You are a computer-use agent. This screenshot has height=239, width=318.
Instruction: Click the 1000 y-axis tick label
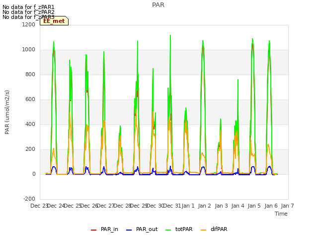[29, 49]
